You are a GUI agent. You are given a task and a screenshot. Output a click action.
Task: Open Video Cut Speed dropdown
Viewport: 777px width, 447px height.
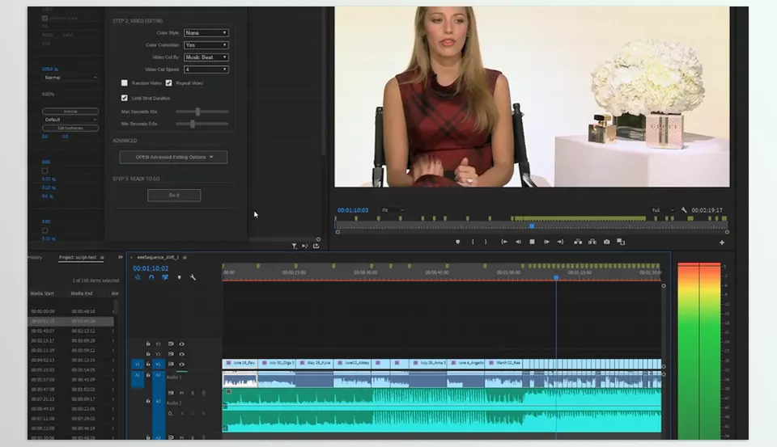click(206, 70)
